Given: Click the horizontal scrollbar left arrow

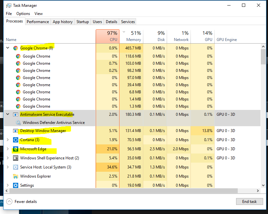Looking at the screenshot, I should point(7,191).
